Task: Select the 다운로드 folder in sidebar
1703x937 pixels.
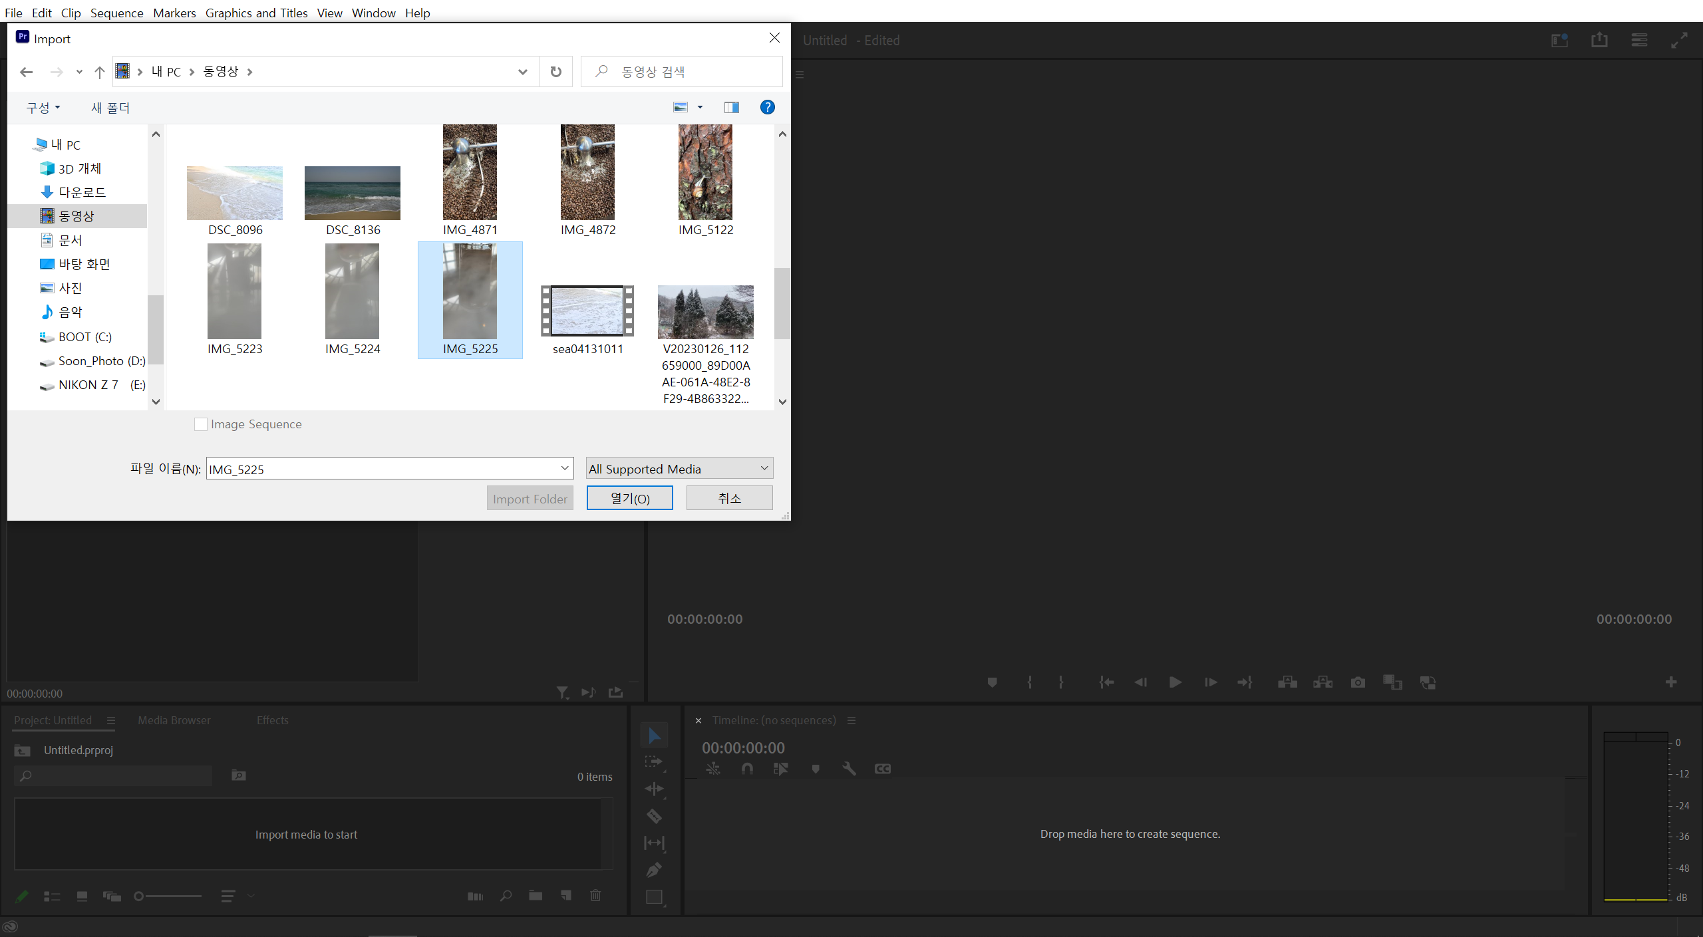Action: pyautogui.click(x=82, y=192)
